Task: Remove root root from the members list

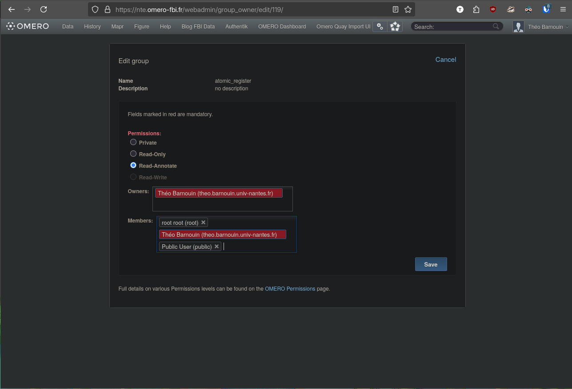Action: [203, 223]
